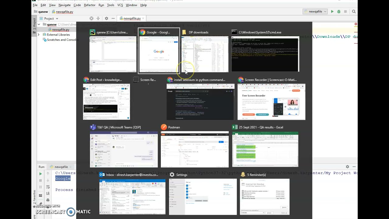Screen dimensions: 389x219
Task: Open the Refactor menu
Action: pos(90,5)
